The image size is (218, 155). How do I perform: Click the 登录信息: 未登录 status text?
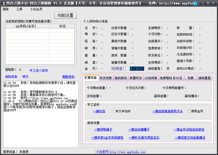click(16, 152)
